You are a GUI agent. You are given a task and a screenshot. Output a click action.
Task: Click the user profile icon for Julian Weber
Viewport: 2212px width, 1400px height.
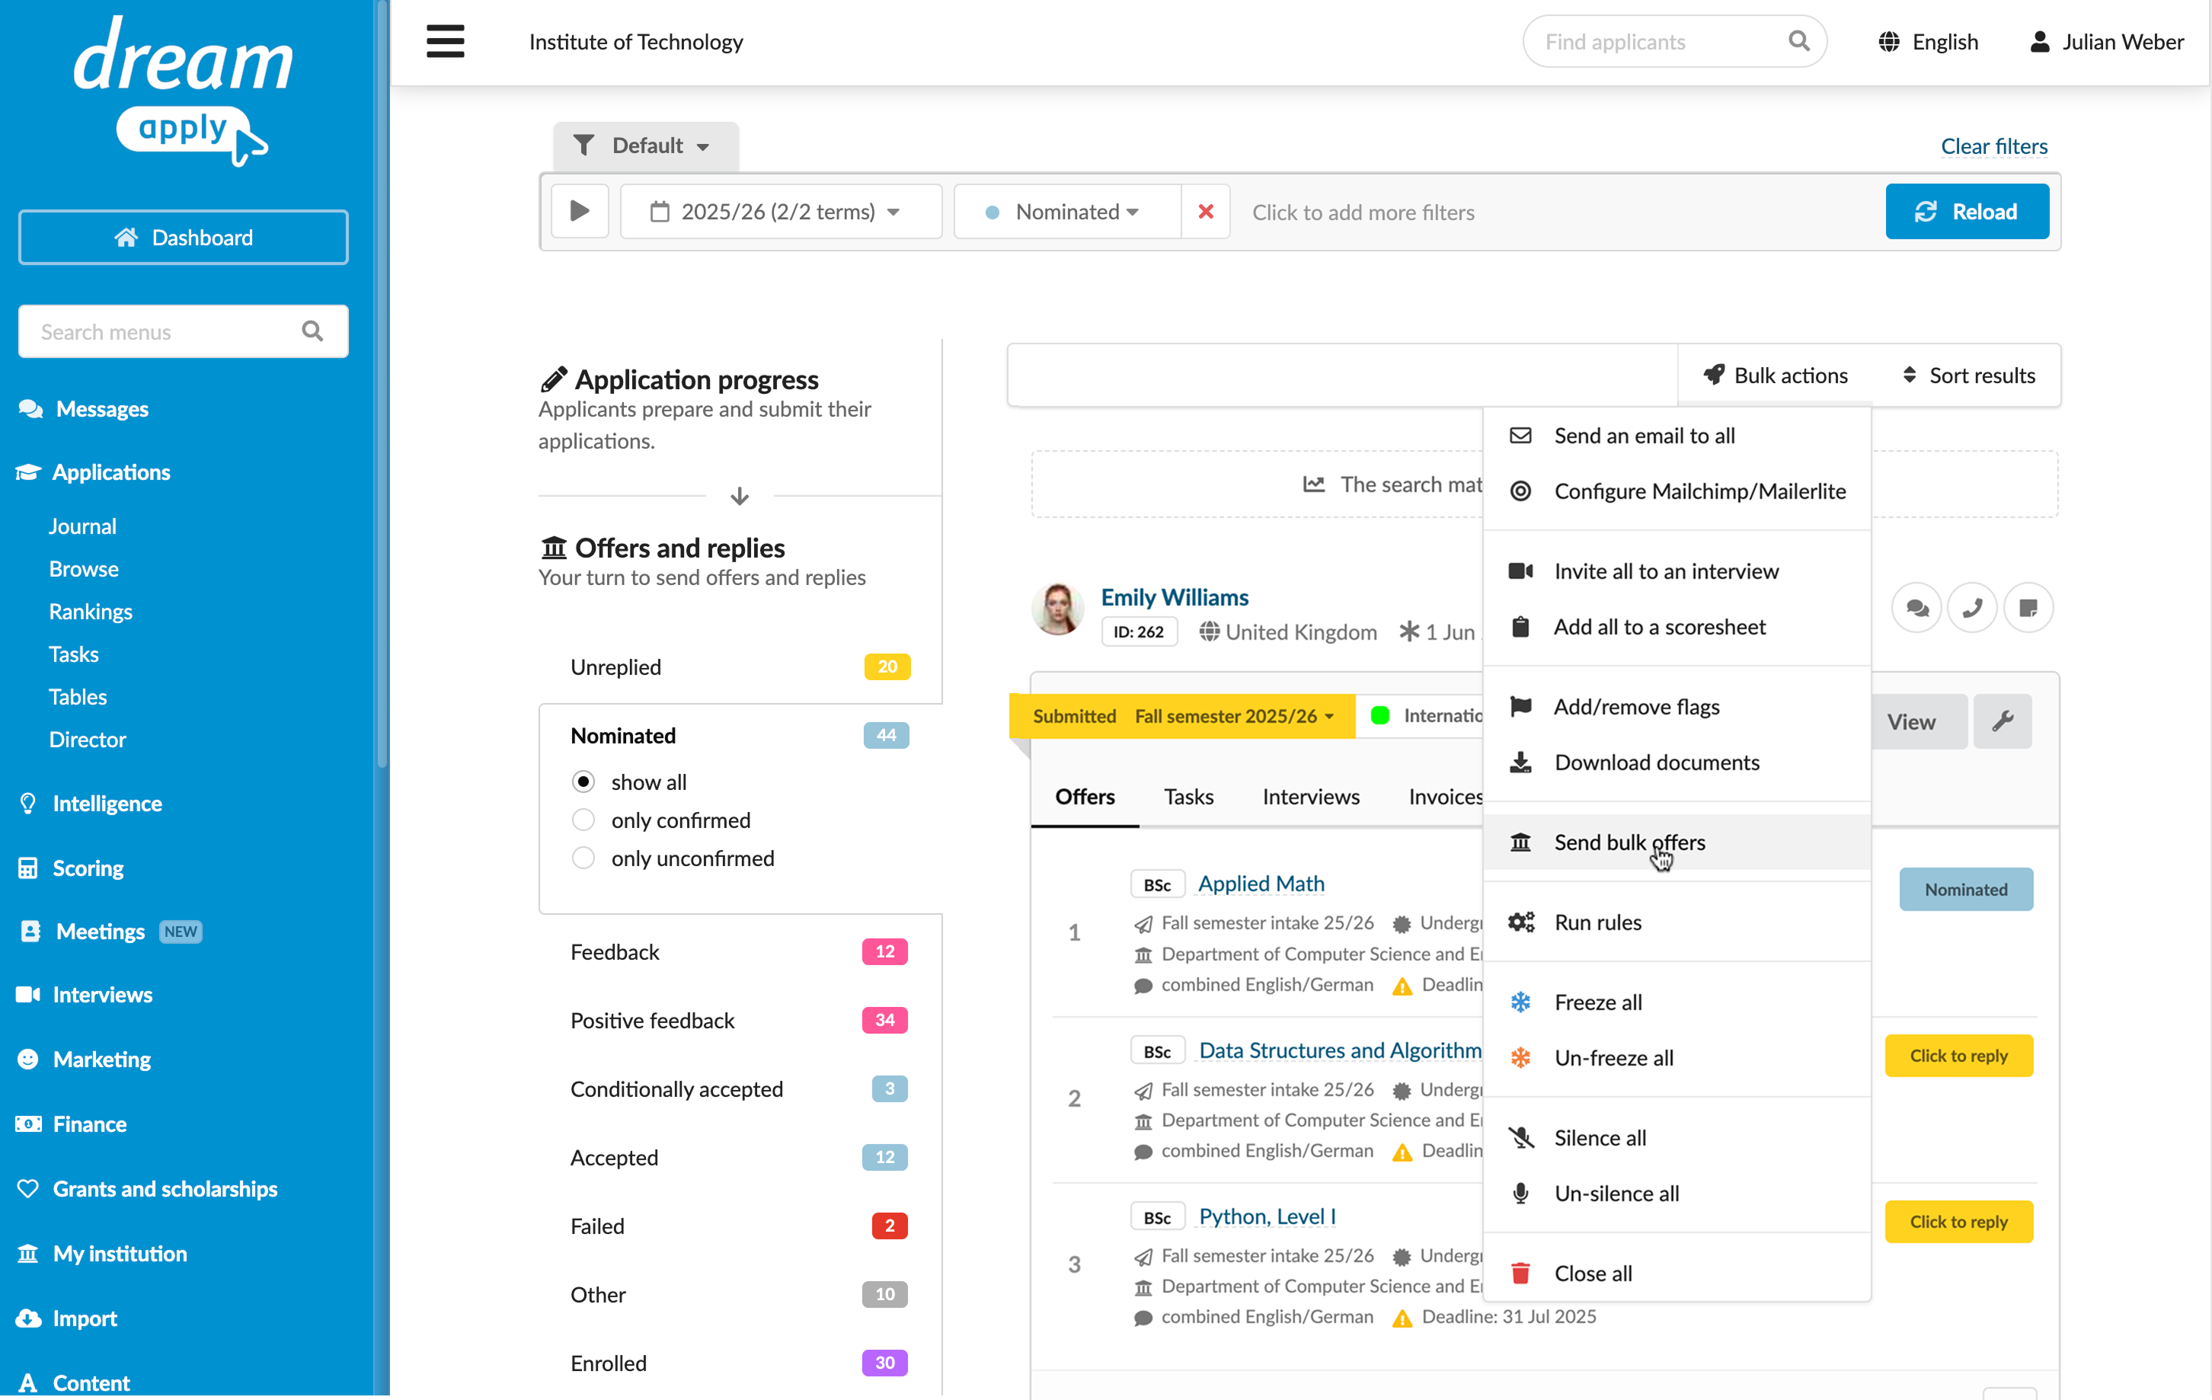point(2038,41)
